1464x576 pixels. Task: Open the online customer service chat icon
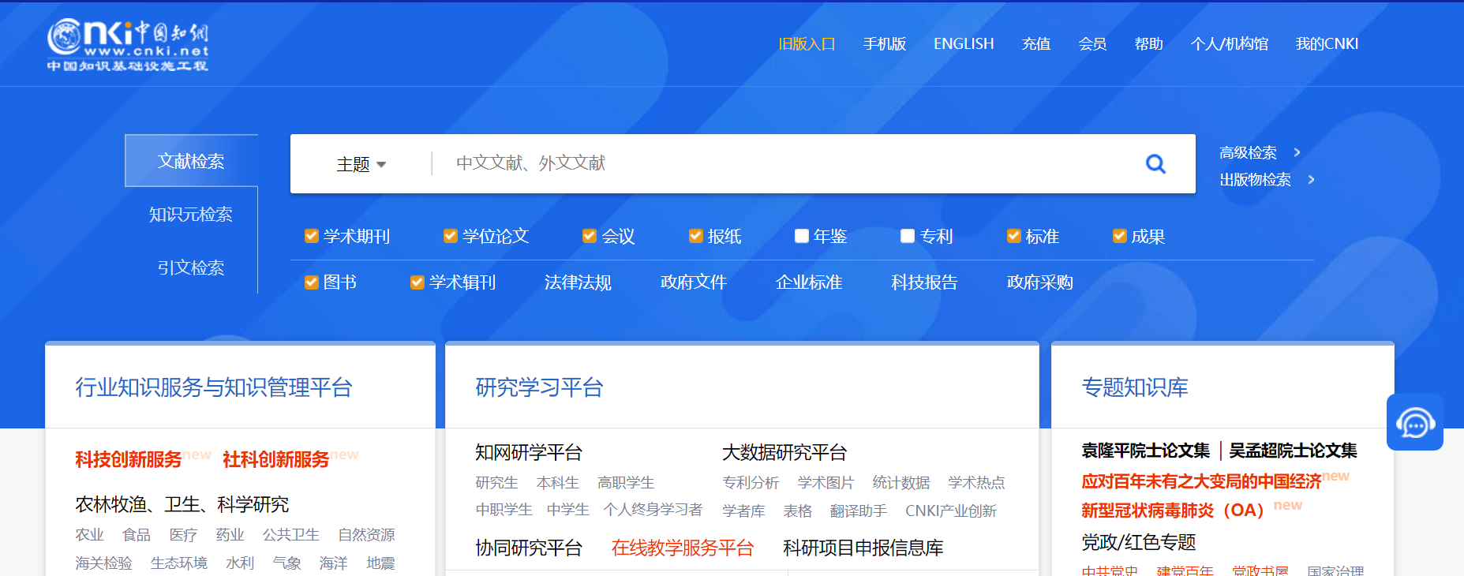click(x=1414, y=423)
